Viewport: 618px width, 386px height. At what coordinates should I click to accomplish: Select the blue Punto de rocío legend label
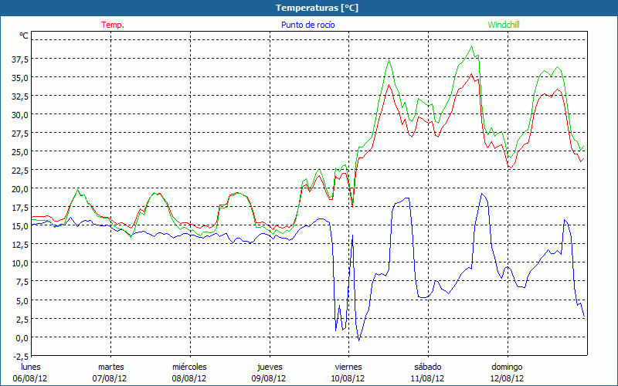(307, 25)
